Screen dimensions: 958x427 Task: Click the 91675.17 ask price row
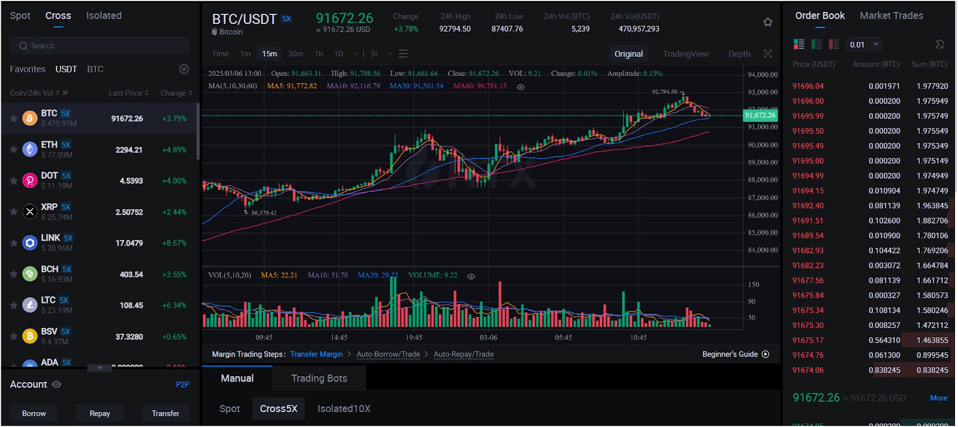coord(870,340)
